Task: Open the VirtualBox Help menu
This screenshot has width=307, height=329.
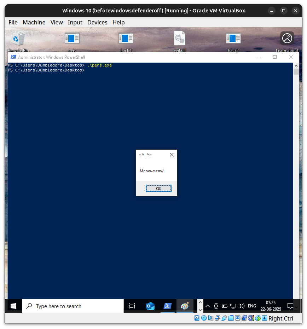Action: click(118, 22)
